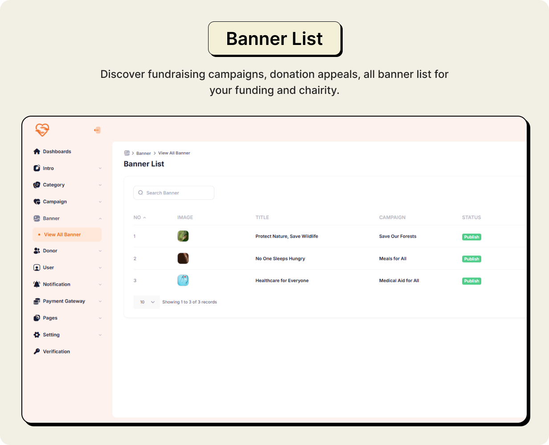
Task: Open the records-per-page dropdown showing 10
Action: 146,302
